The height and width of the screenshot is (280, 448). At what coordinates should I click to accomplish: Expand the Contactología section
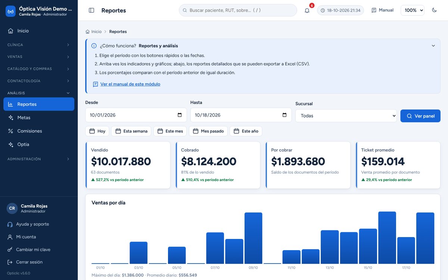pyautogui.click(x=39, y=81)
